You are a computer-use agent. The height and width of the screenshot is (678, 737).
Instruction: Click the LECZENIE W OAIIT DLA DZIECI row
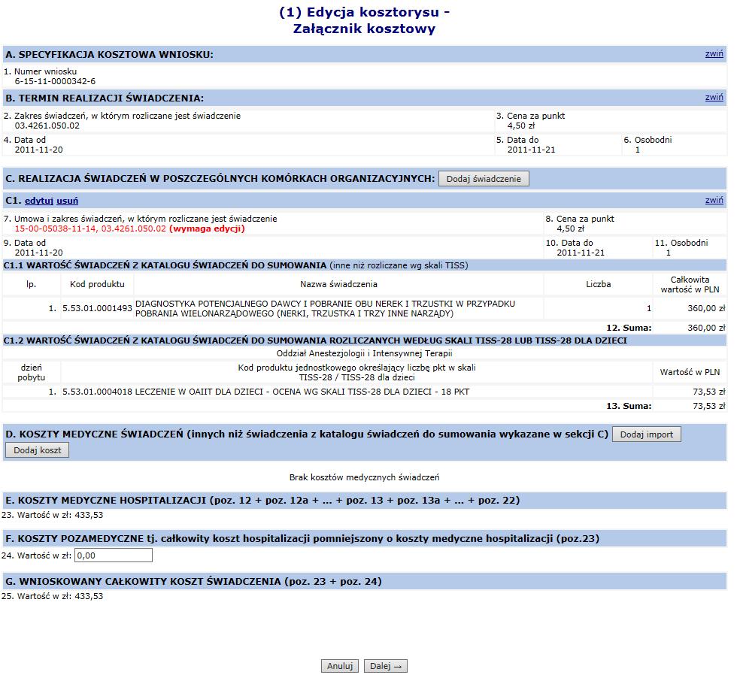click(364, 392)
